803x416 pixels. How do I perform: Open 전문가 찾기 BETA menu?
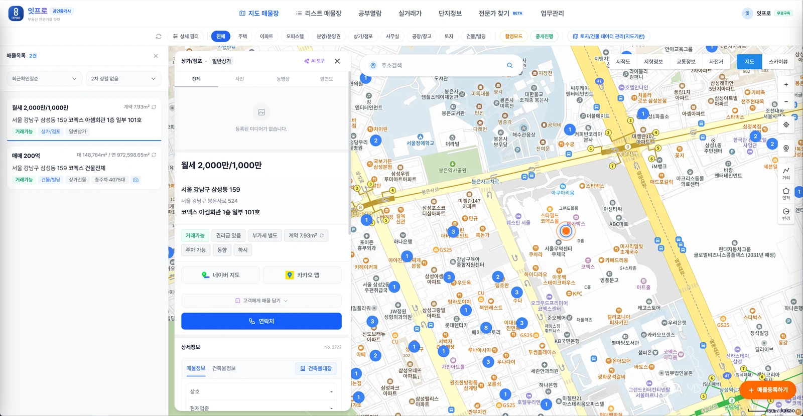tap(500, 14)
